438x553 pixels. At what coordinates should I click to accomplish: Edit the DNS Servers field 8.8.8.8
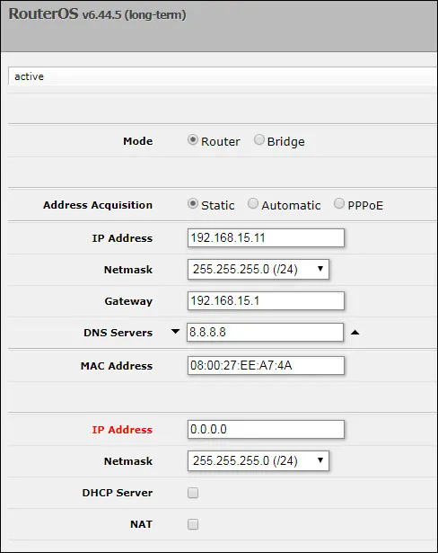click(x=265, y=332)
